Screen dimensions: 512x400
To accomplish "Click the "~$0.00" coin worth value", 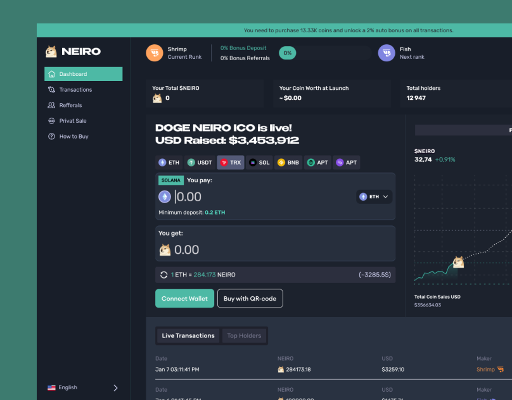I will tap(290, 98).
